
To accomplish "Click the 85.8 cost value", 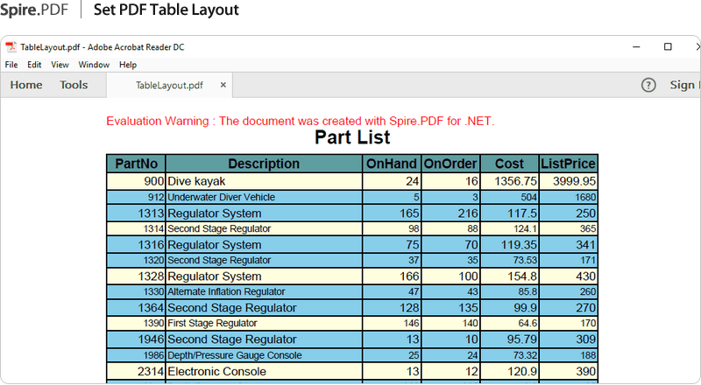I will point(528,291).
